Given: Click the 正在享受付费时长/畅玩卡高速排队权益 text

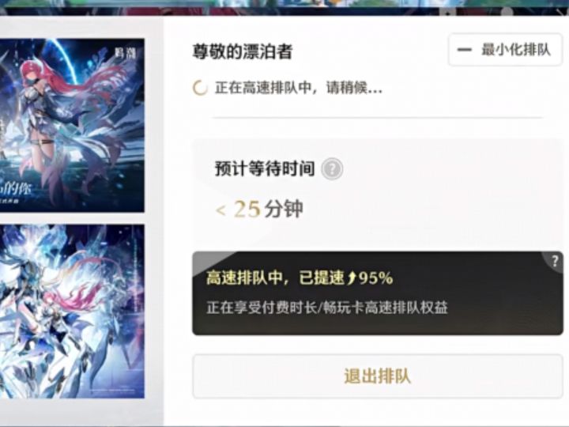Looking at the screenshot, I should point(327,308).
